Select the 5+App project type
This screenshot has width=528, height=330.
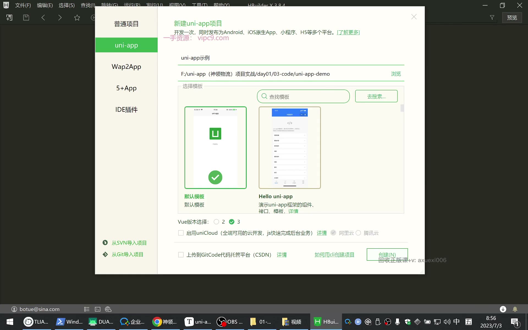(126, 88)
